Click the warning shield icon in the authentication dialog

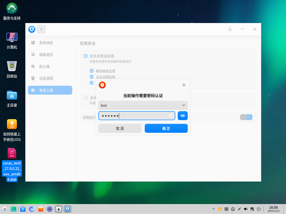(102, 85)
